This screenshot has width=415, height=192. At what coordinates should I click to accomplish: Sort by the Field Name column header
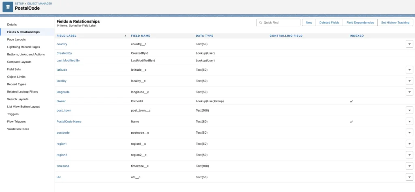[x=141, y=36]
